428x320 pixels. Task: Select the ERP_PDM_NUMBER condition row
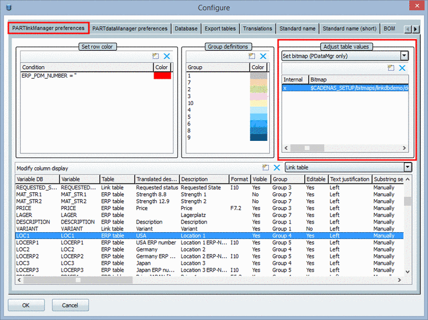(96, 75)
